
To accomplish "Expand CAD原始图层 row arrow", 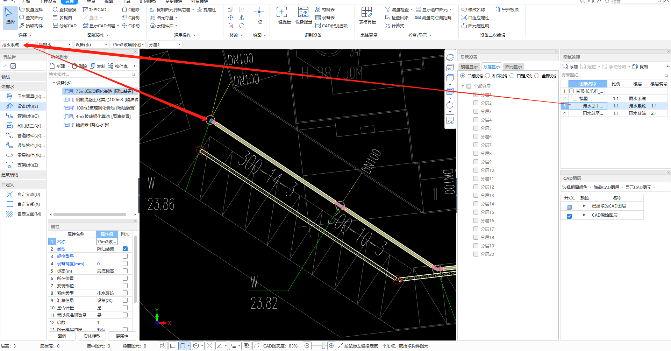I will [x=584, y=215].
